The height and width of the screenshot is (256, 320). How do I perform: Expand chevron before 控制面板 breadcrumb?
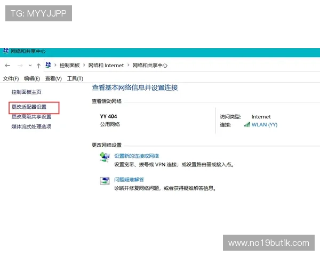click(55, 65)
